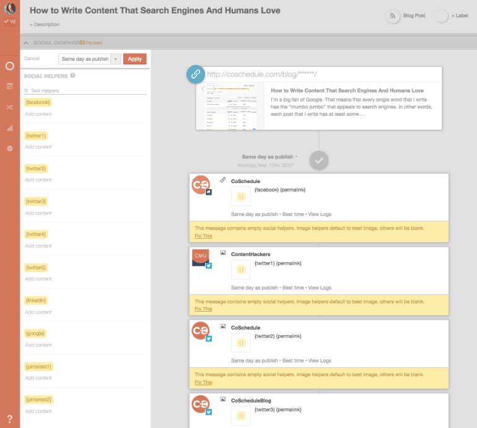Open View Logs on the ContentHackers message

click(x=320, y=288)
